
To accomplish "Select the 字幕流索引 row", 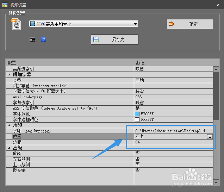I will pyautogui.click(x=110, y=103).
